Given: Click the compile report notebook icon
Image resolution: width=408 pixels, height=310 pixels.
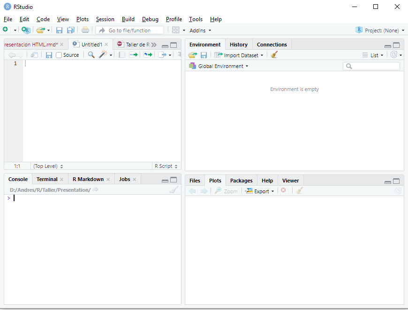Looking at the screenshot, I should pos(121,55).
